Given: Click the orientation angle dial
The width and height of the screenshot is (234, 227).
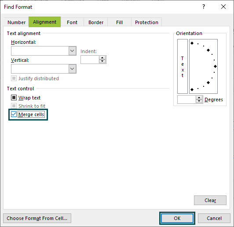Looking at the screenshot, I should coord(203,67).
